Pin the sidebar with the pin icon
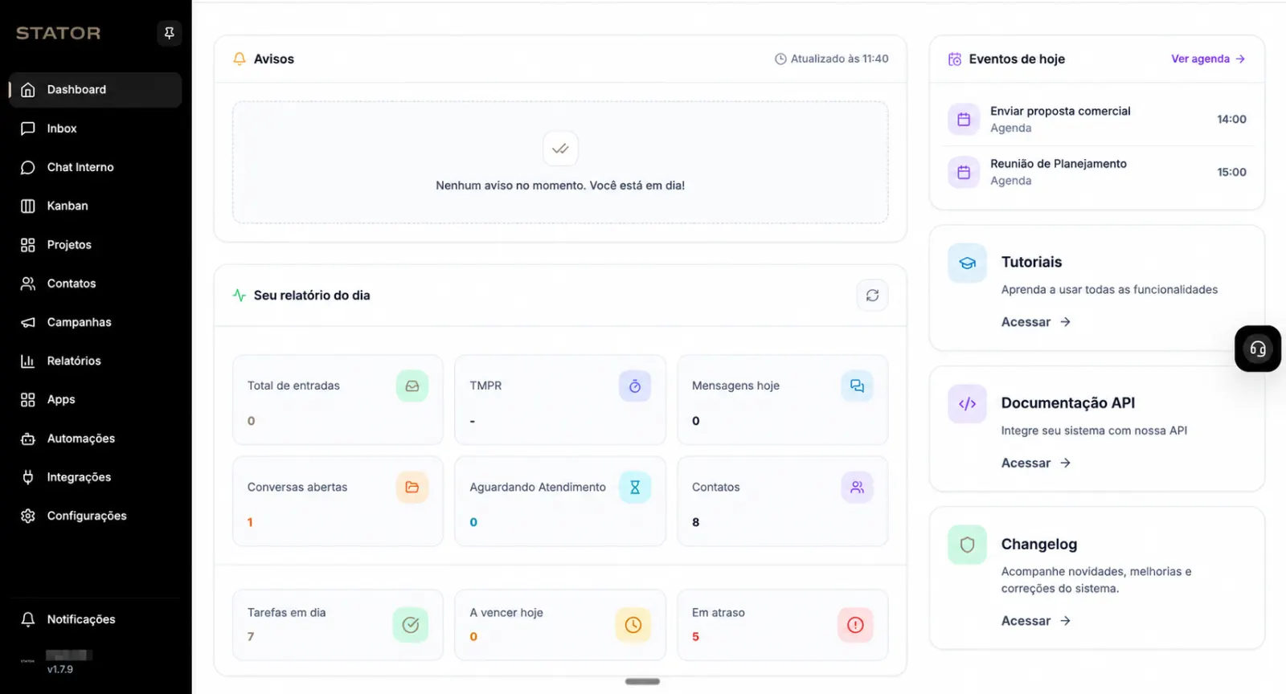Screen dimensions: 1286x694 click(x=169, y=33)
